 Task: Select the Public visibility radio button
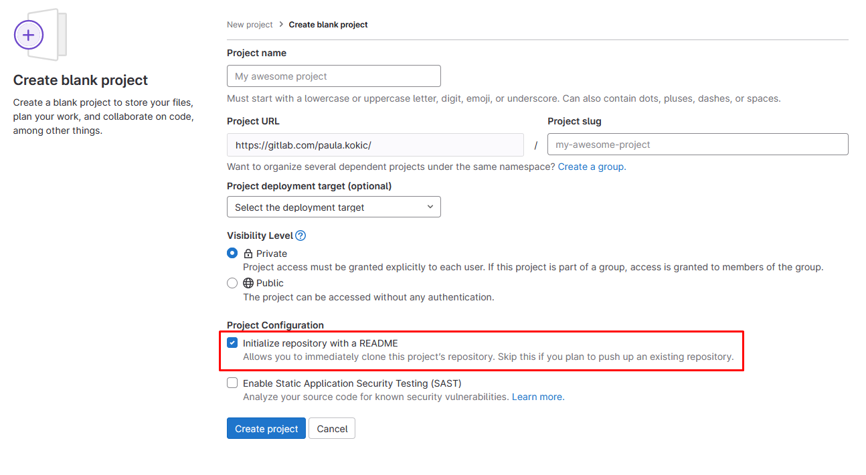232,283
